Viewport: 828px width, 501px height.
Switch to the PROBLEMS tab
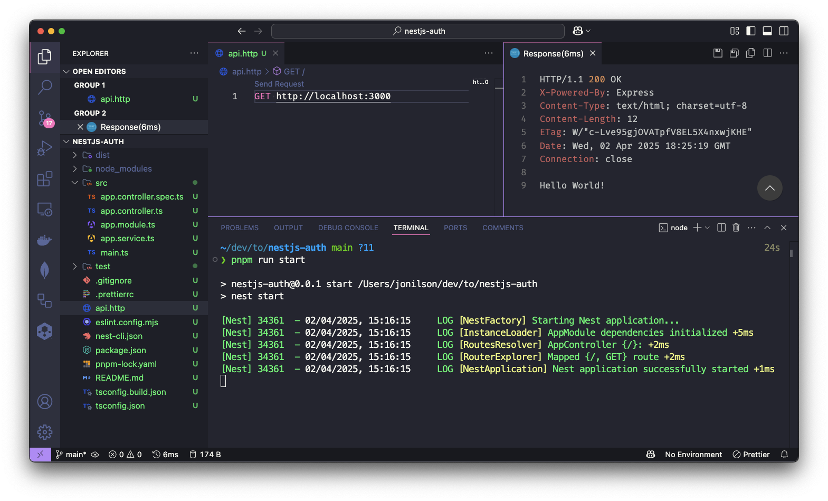pos(240,228)
